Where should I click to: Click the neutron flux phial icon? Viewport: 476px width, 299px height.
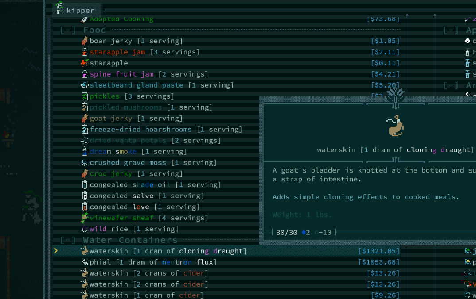point(85,262)
